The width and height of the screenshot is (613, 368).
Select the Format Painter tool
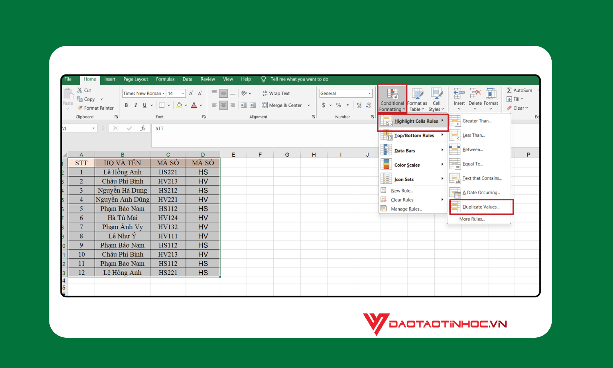(96, 108)
